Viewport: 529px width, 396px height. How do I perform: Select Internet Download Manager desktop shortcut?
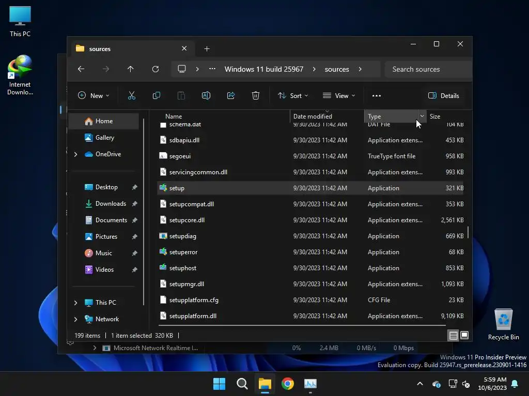(20, 75)
